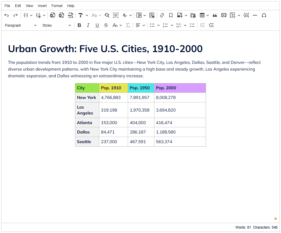Click the To-do list button

(x=192, y=25)
